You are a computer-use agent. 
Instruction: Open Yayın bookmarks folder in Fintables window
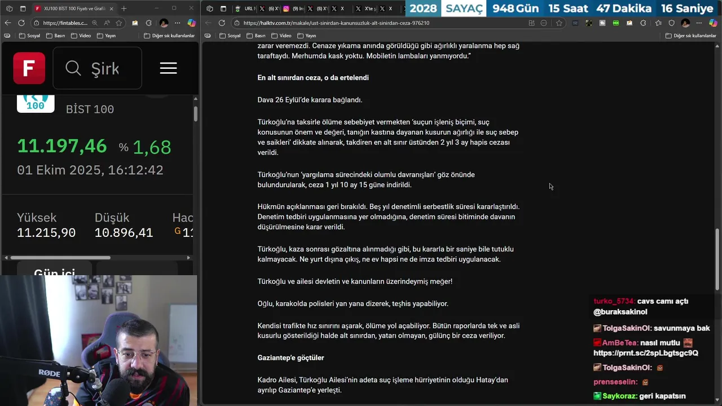pyautogui.click(x=107, y=36)
